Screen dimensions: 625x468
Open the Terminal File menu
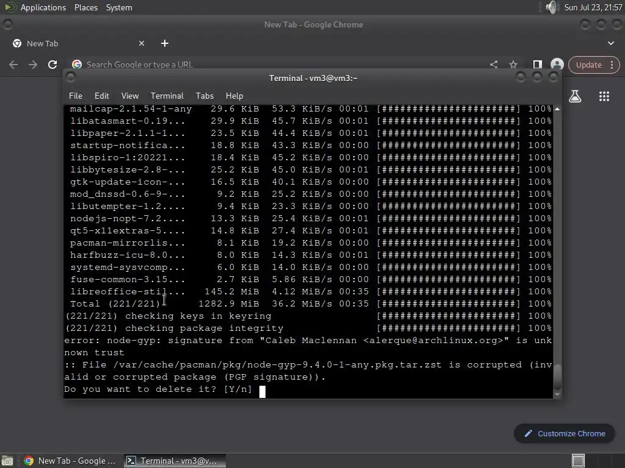pos(75,96)
